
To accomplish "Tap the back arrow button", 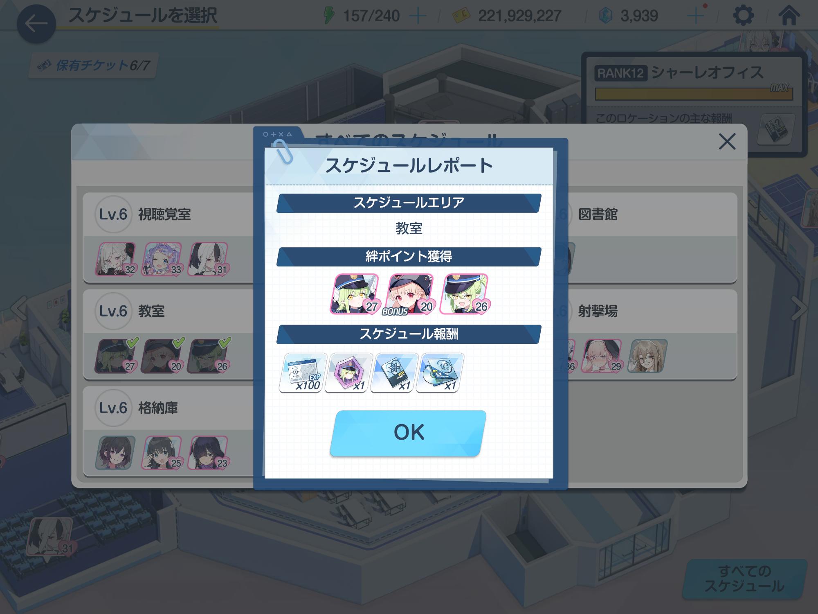I will (x=36, y=23).
